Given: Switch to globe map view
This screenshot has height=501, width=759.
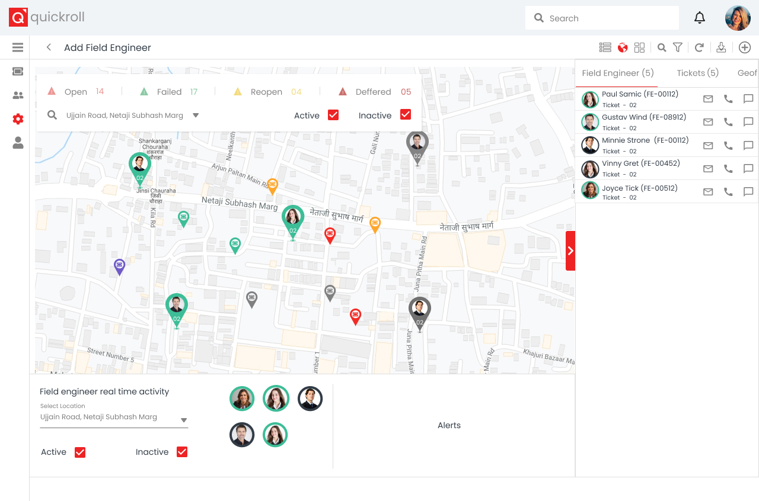Looking at the screenshot, I should pos(623,47).
